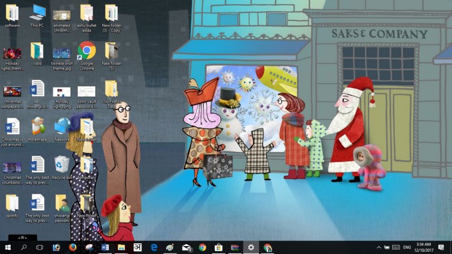Show hidden system tray icons

[379, 247]
